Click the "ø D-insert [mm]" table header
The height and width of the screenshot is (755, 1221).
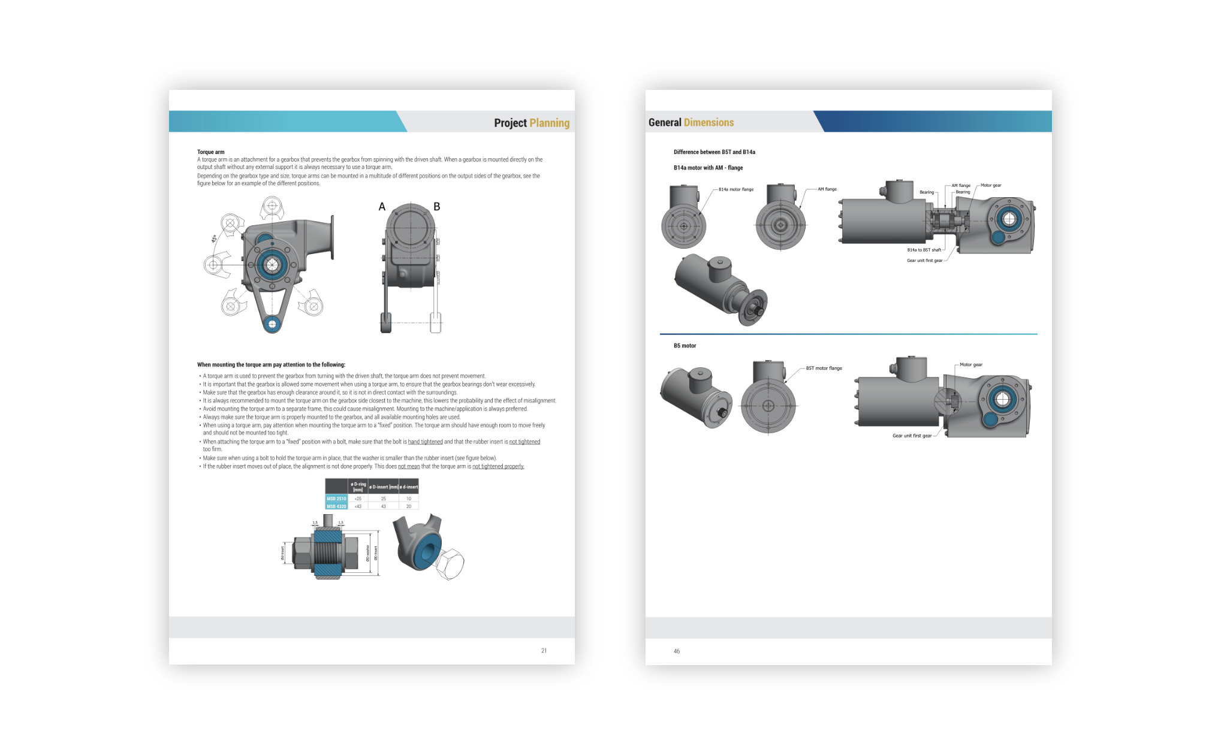coord(383,487)
